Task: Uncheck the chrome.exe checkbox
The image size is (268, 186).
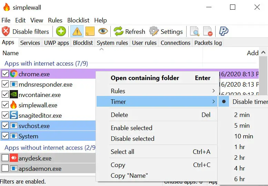Action: point(5,74)
